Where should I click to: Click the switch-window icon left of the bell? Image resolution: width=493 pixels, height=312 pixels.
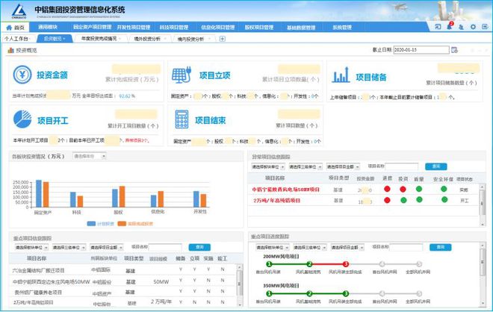click(438, 27)
